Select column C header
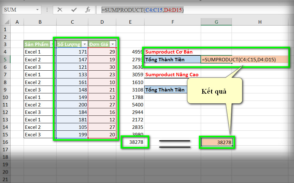Viewport: 294px width, 183px height. click(72, 22)
